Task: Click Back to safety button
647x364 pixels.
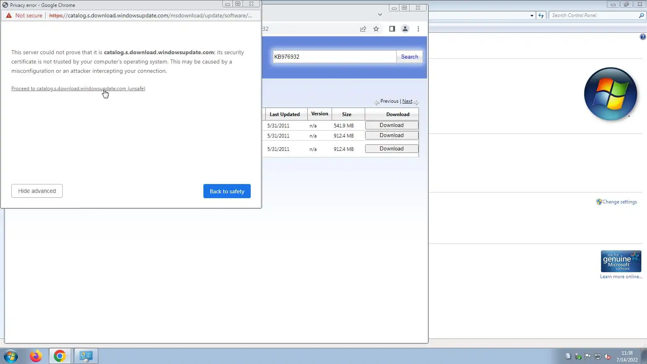Action: (x=227, y=191)
